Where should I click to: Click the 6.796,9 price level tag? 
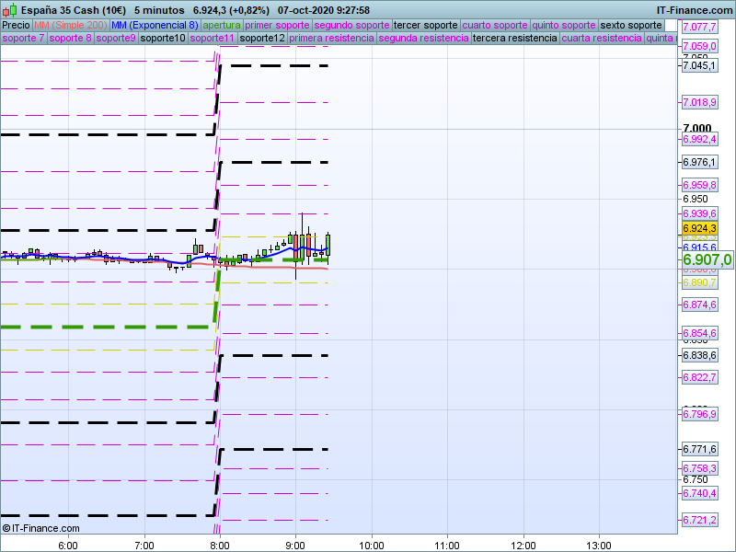pos(699,414)
